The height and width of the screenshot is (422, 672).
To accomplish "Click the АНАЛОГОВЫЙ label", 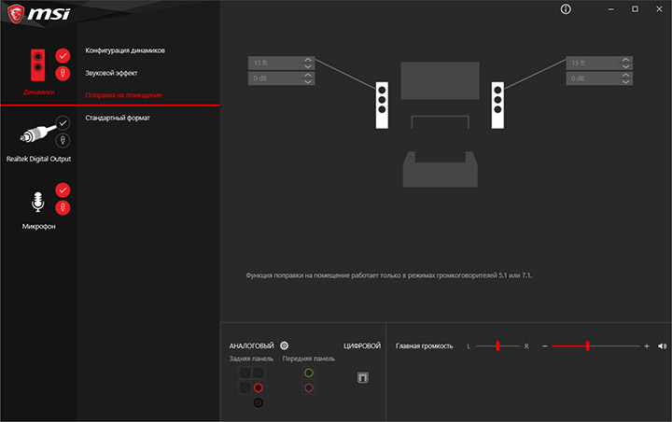I will click(251, 345).
